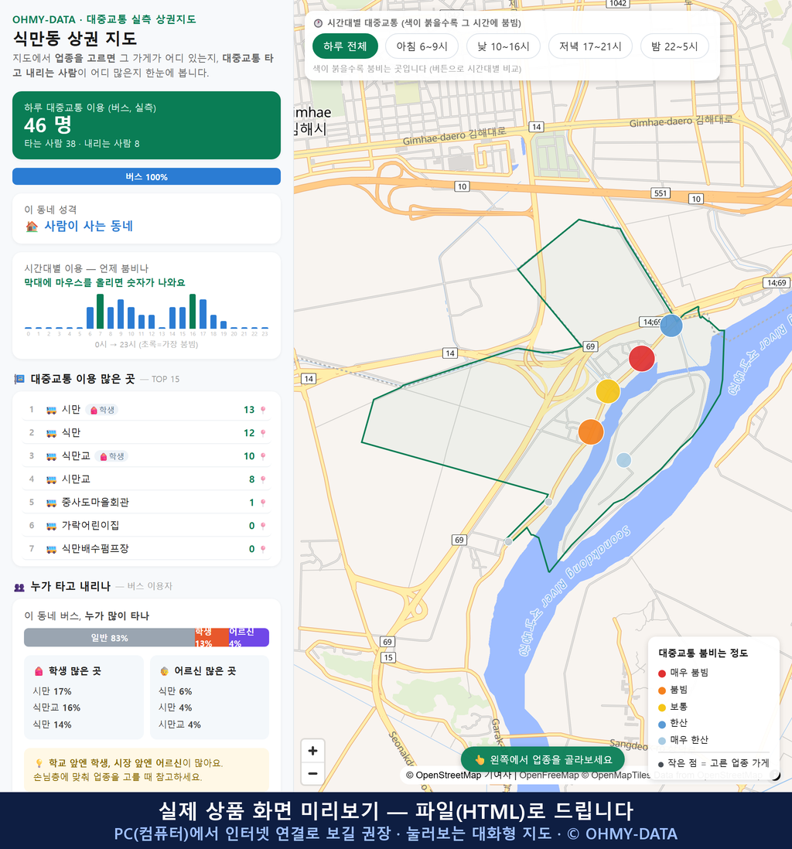The height and width of the screenshot is (849, 792).
Task: Open the OpenStreetMap attribution link
Action: (x=444, y=776)
